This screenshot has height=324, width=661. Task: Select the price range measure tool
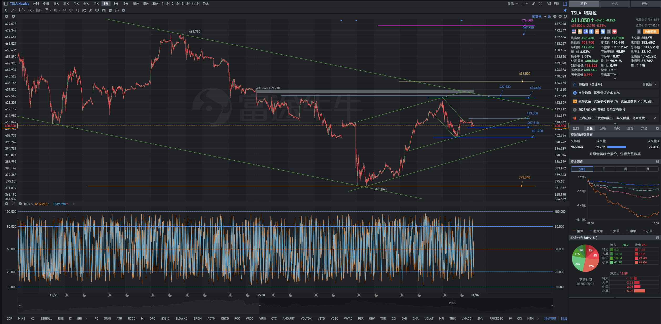coord(47,10)
